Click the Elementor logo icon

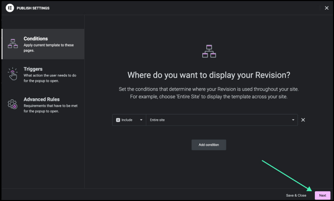9,8
